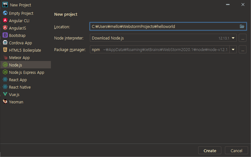Pick the Meteor App template
The image size is (251, 157).
click(x=25, y=57)
